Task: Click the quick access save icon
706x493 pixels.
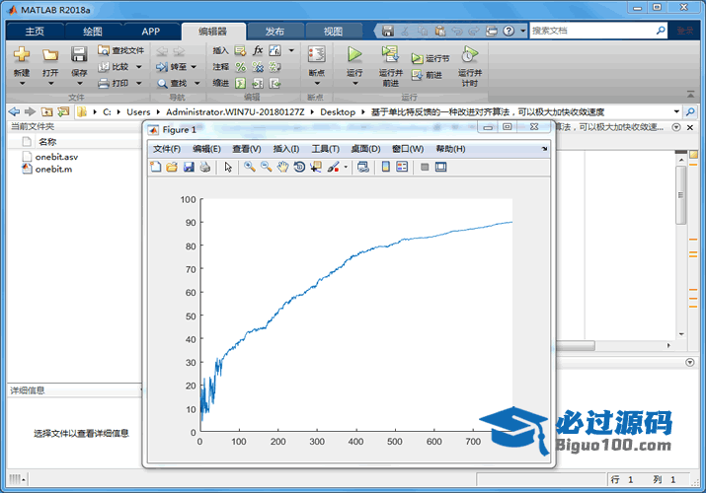Action: point(388,31)
